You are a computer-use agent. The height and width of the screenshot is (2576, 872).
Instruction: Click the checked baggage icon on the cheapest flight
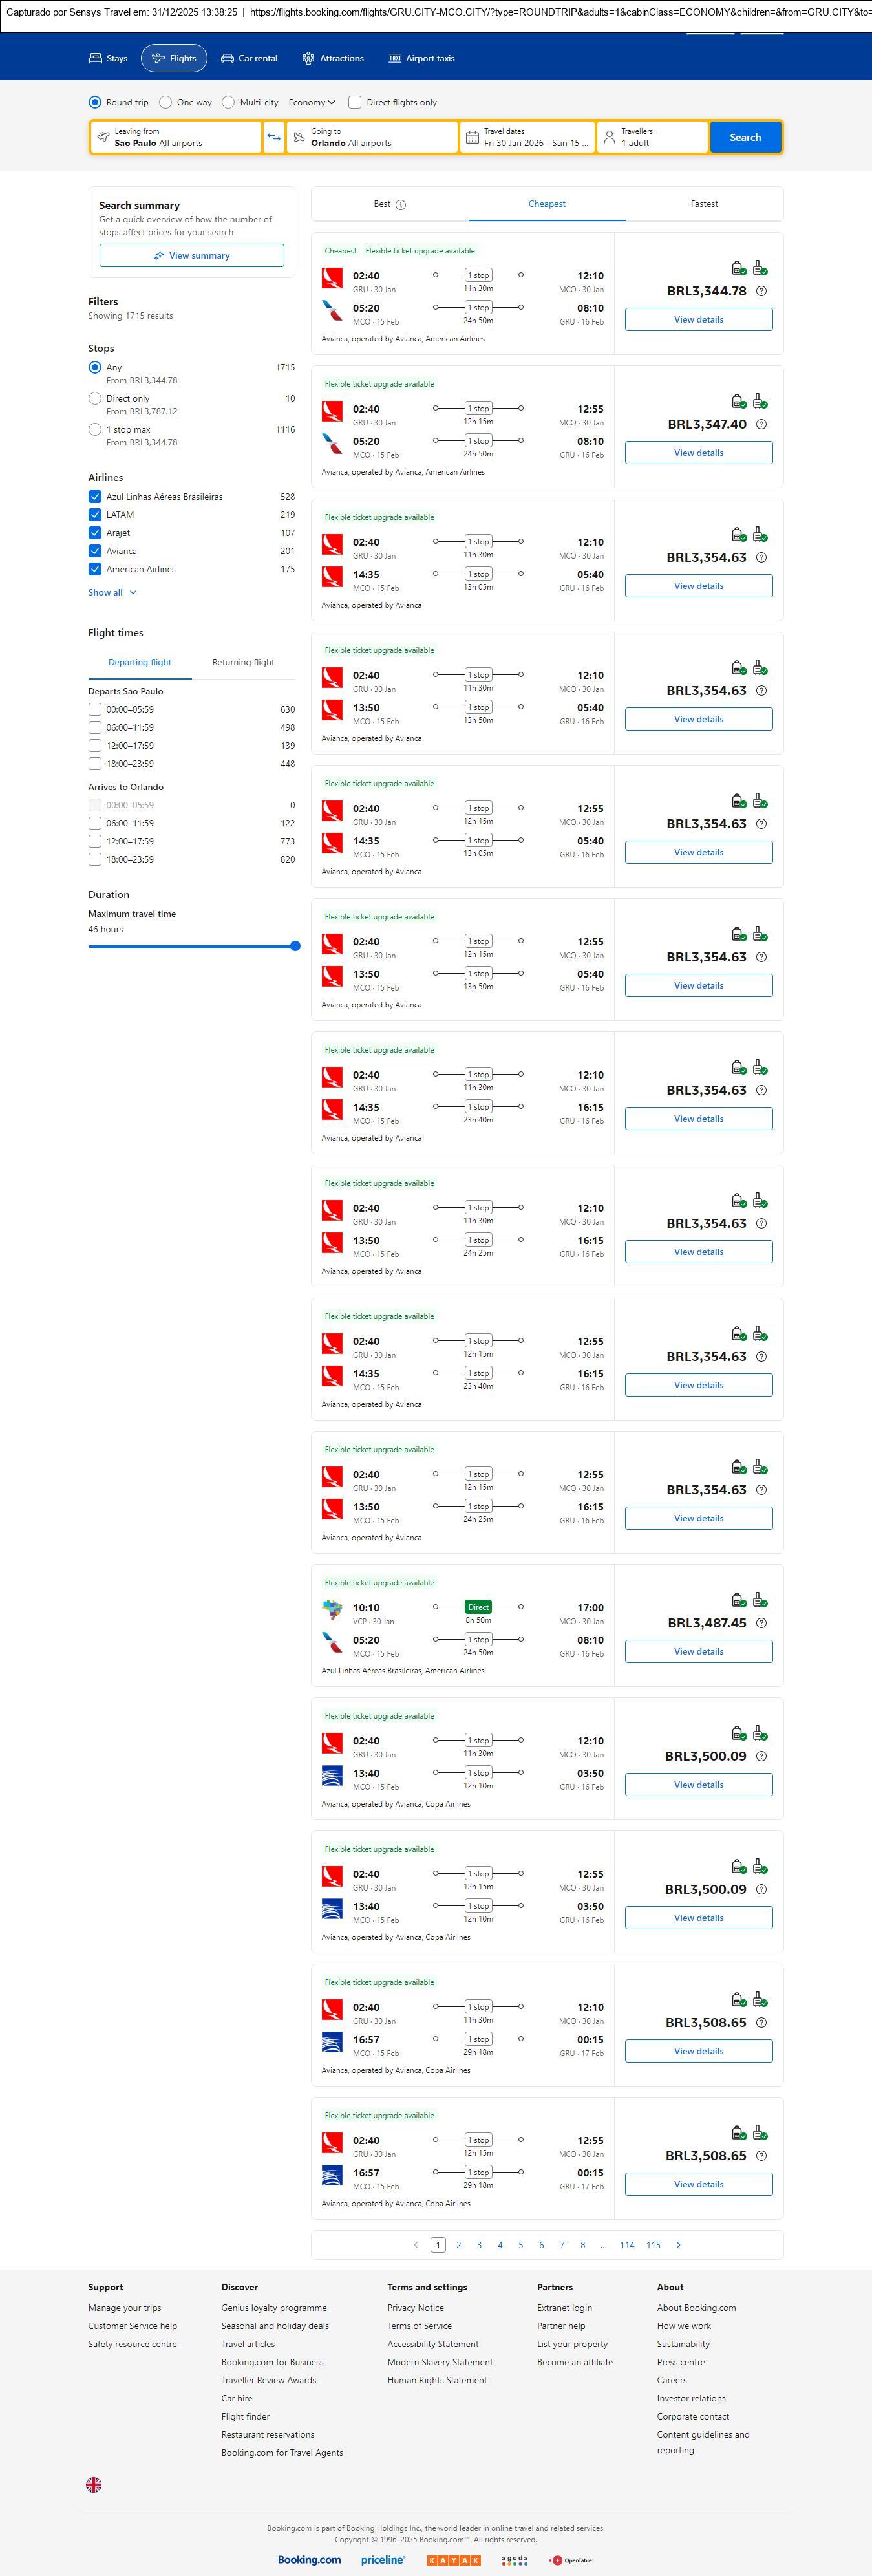coord(760,268)
